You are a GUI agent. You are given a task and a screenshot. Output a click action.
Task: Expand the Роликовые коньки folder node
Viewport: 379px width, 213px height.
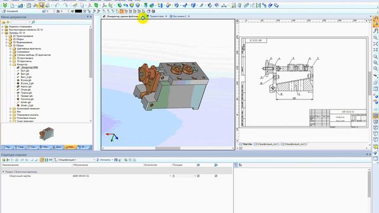pyautogui.click(x=11, y=118)
